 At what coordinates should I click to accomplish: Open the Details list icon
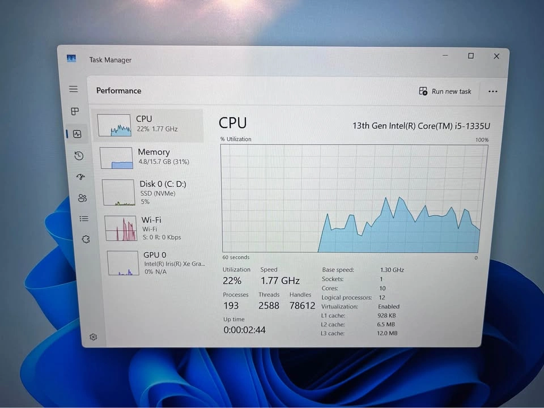[x=84, y=219]
